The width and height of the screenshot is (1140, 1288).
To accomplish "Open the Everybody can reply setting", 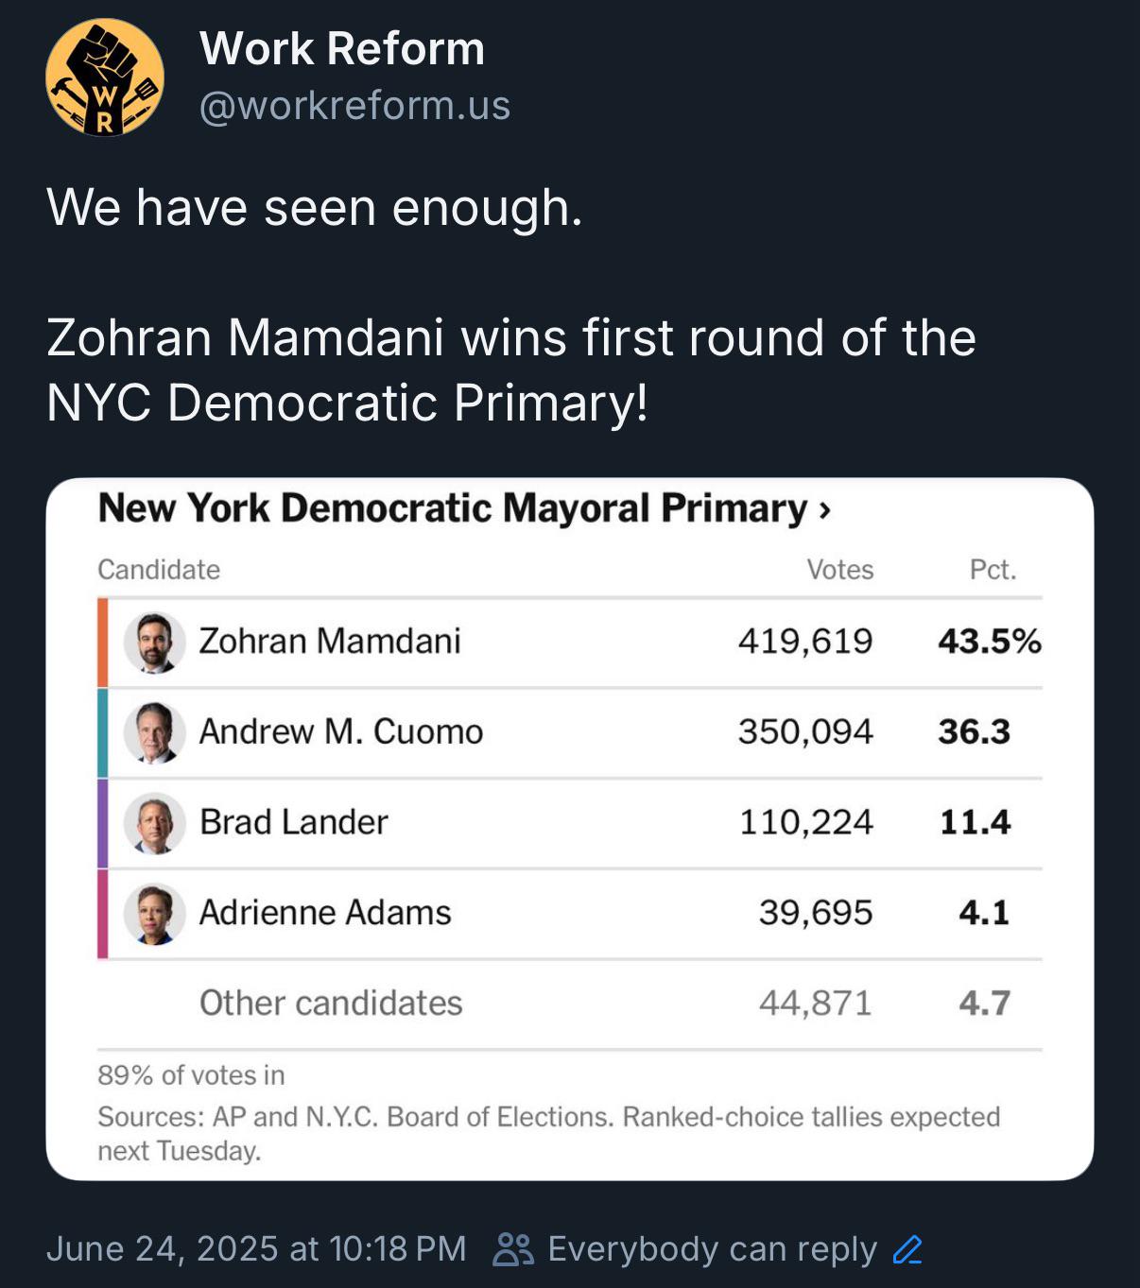I will click(712, 1249).
